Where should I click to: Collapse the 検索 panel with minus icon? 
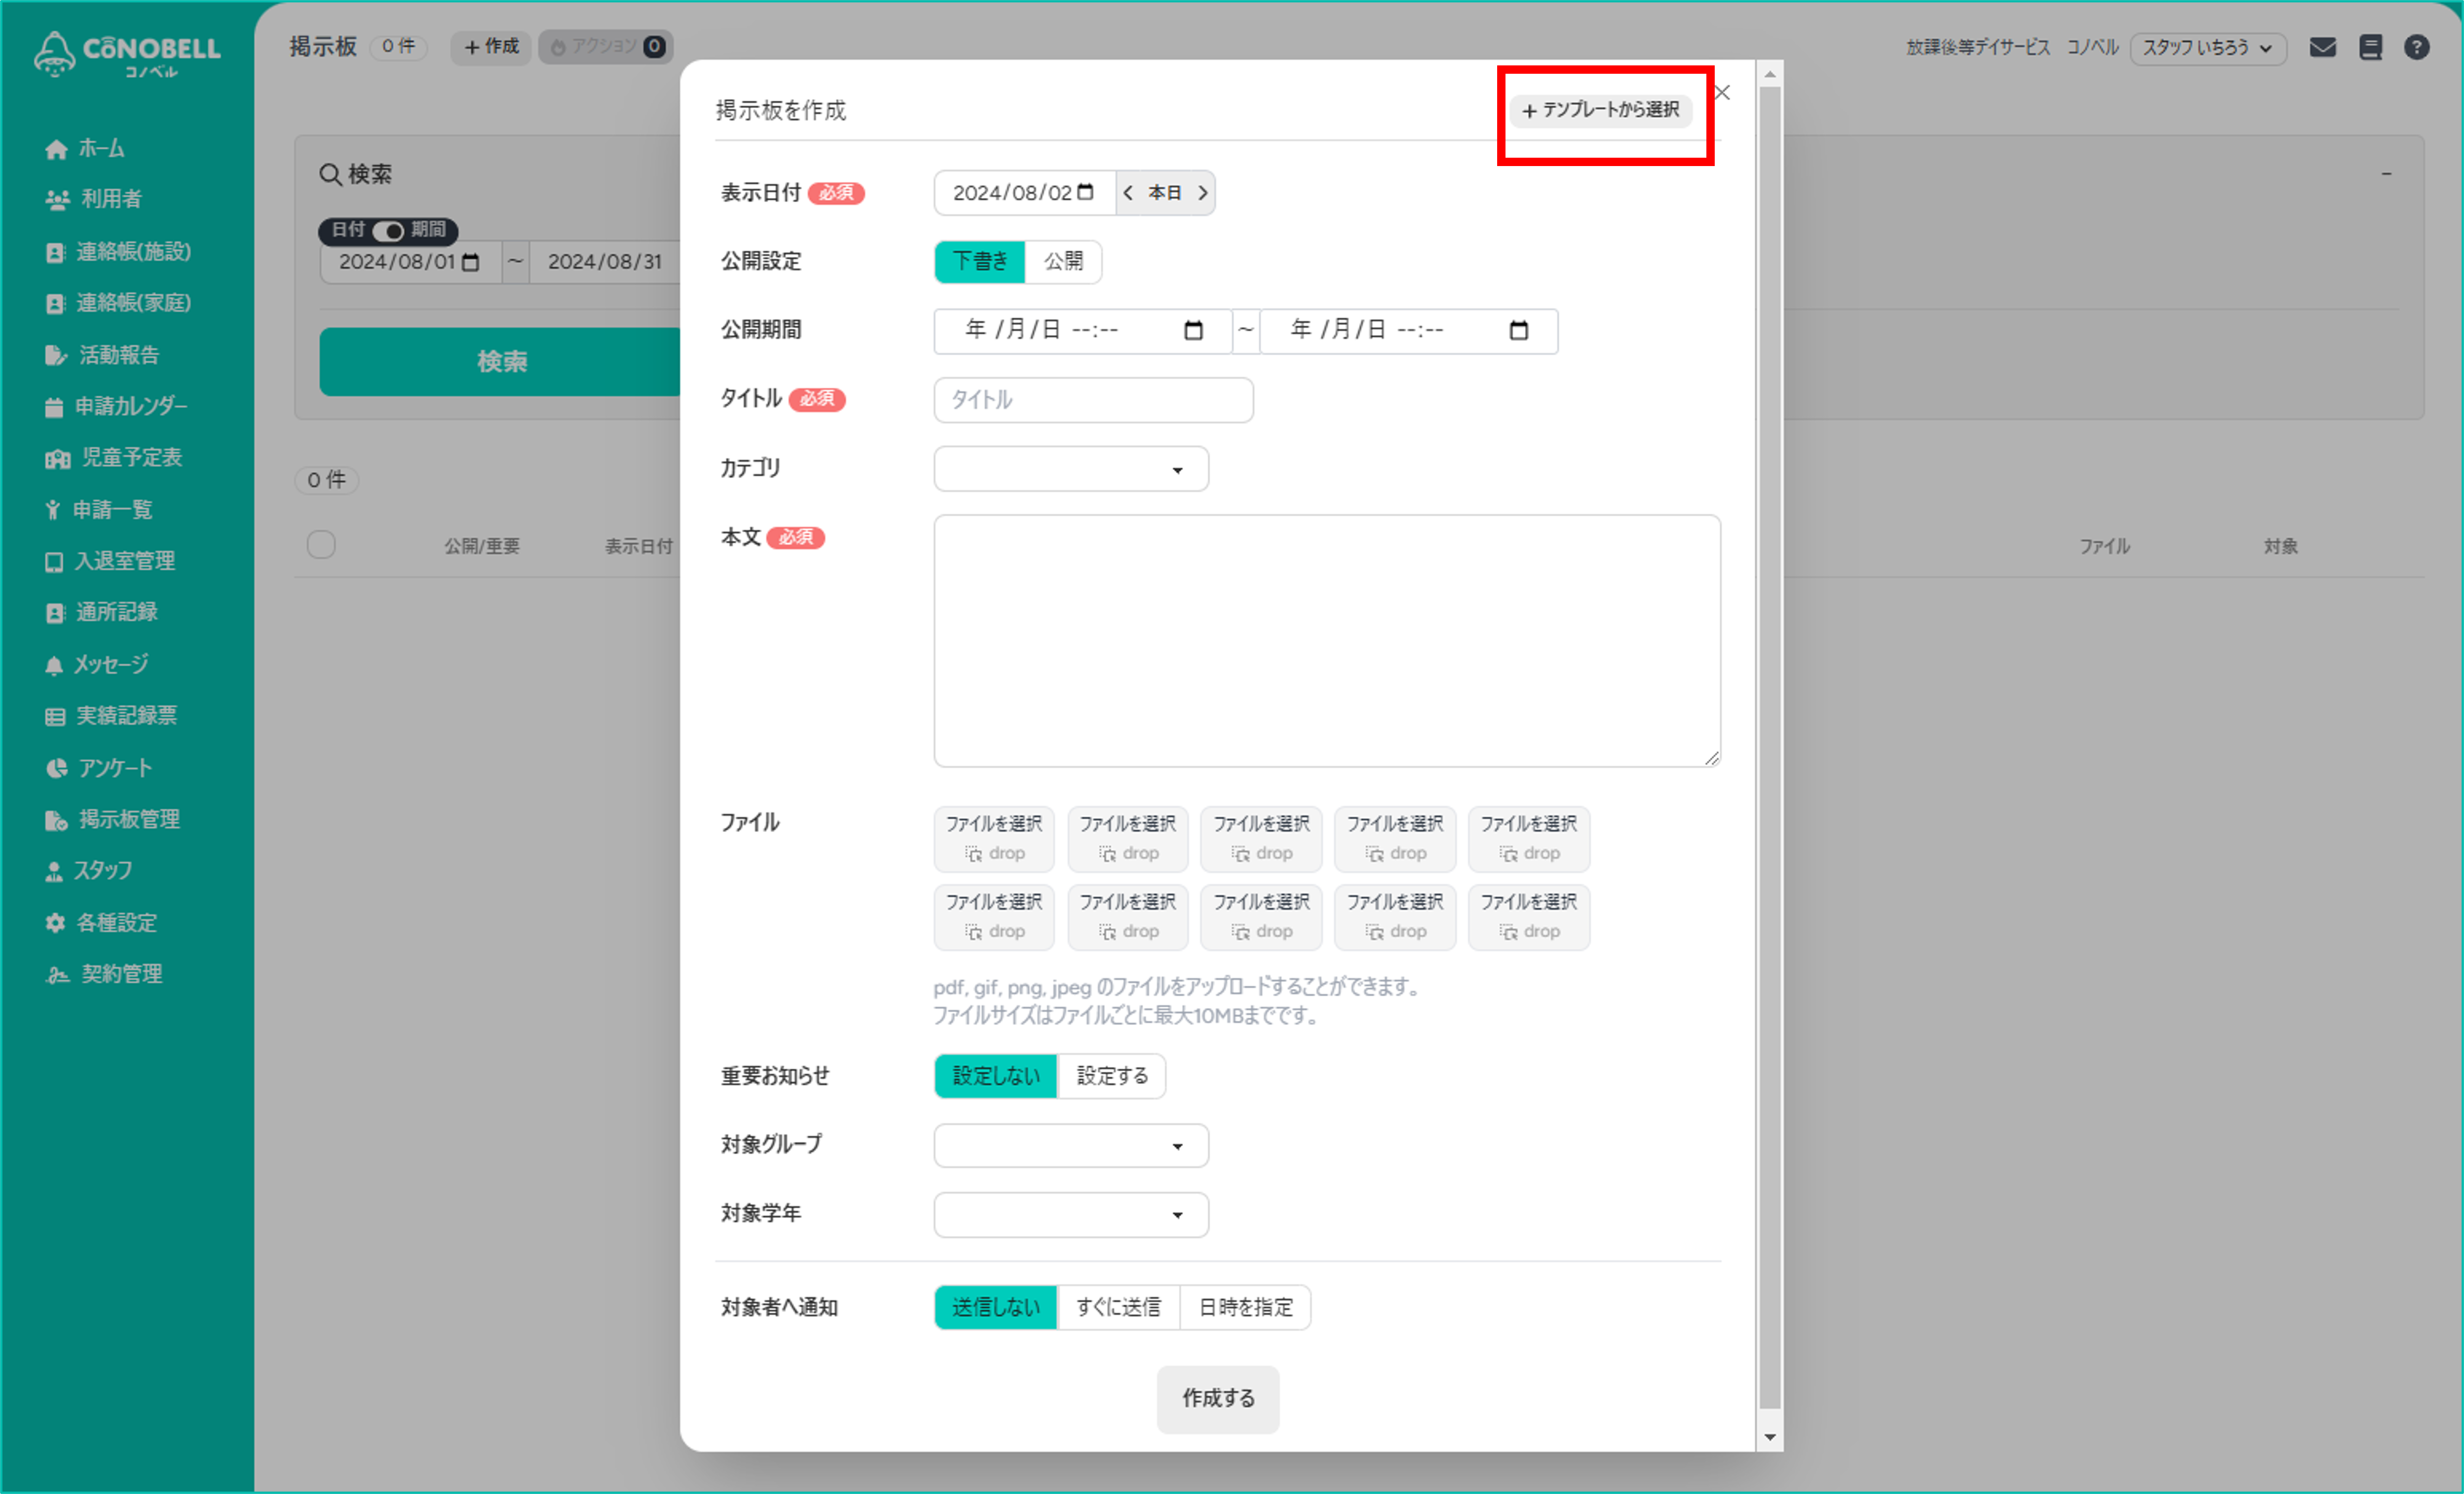pos(2386,174)
